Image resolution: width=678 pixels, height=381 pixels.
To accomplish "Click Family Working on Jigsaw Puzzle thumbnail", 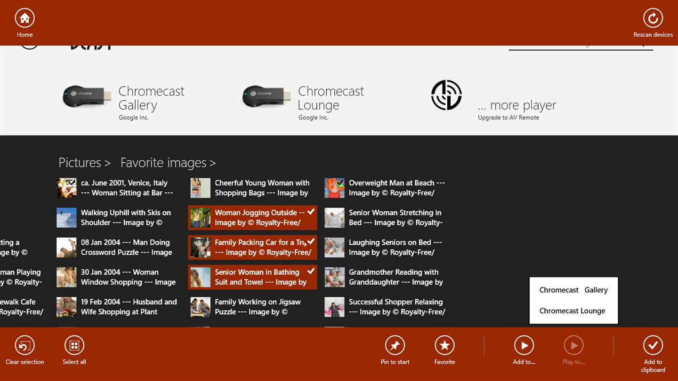I will [x=200, y=307].
